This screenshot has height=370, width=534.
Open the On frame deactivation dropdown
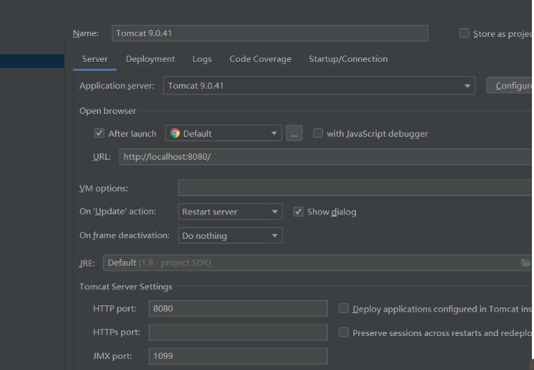tap(230, 235)
